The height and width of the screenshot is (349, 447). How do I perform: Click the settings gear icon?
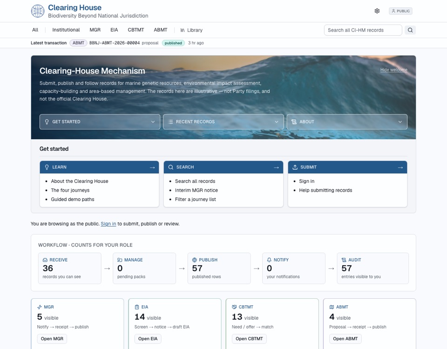pos(377,11)
